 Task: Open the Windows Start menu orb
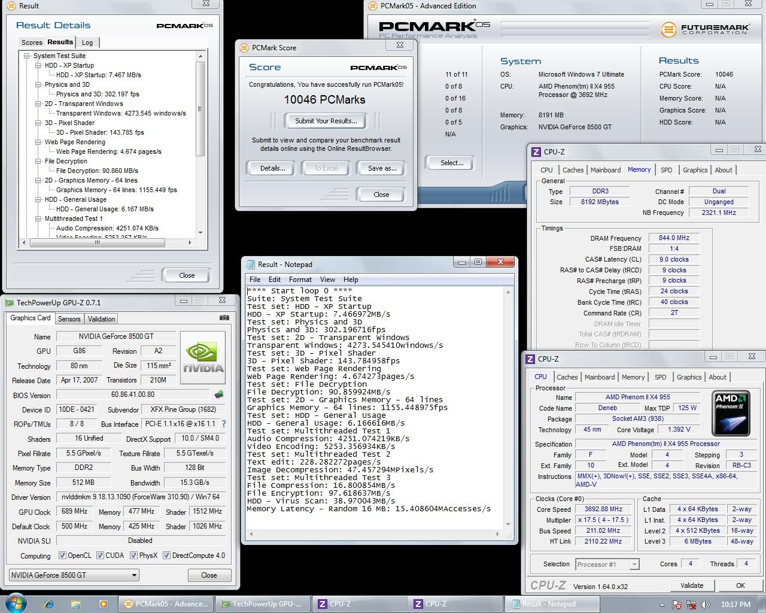(x=16, y=603)
